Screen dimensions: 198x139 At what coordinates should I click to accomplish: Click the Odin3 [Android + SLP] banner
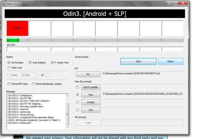coord(95,14)
